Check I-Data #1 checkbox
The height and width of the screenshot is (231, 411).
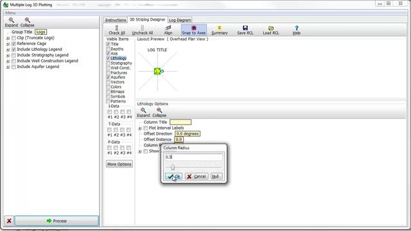[110, 112]
